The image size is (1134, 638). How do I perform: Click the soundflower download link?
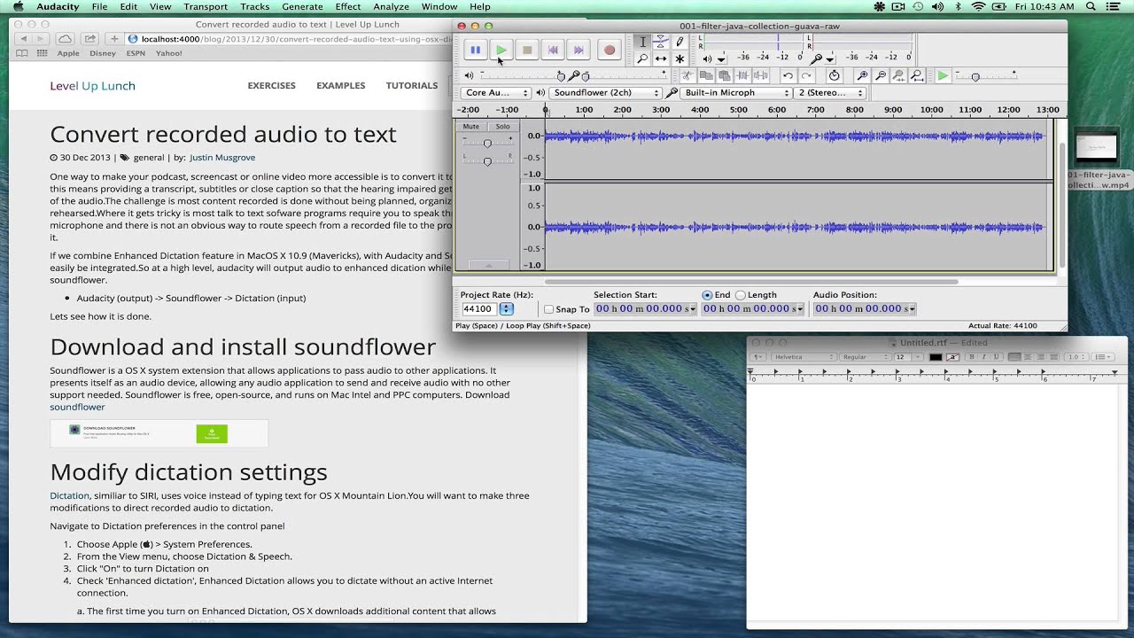click(x=77, y=407)
